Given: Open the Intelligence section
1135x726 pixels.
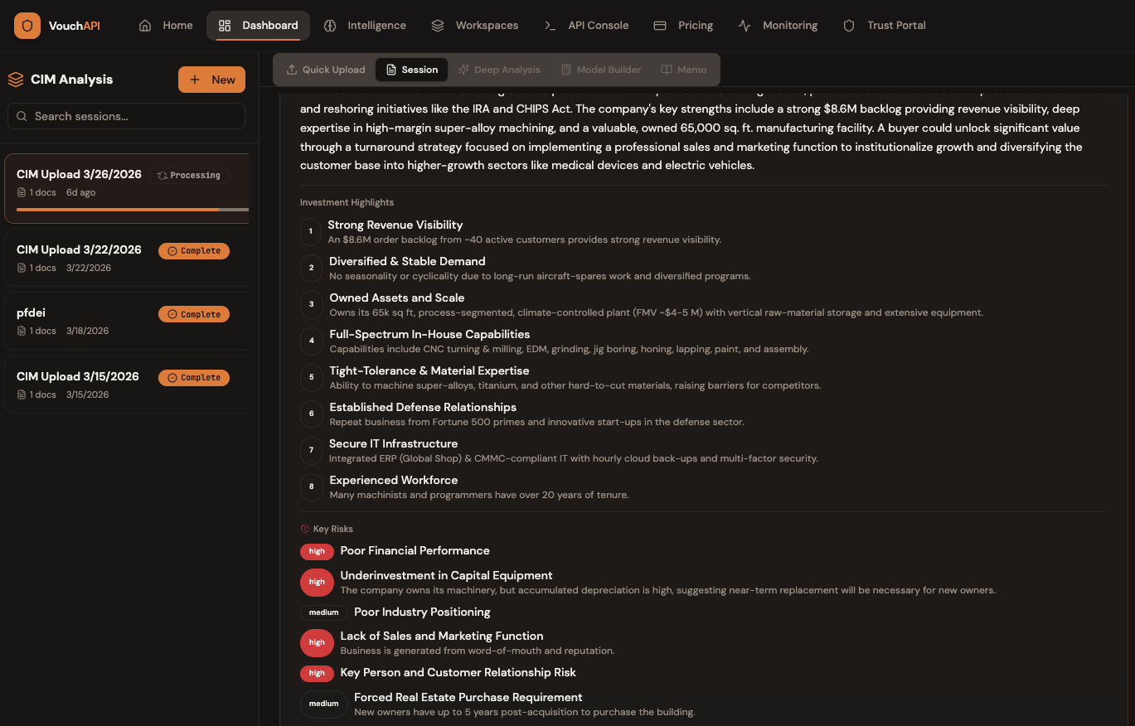Looking at the screenshot, I should [365, 26].
